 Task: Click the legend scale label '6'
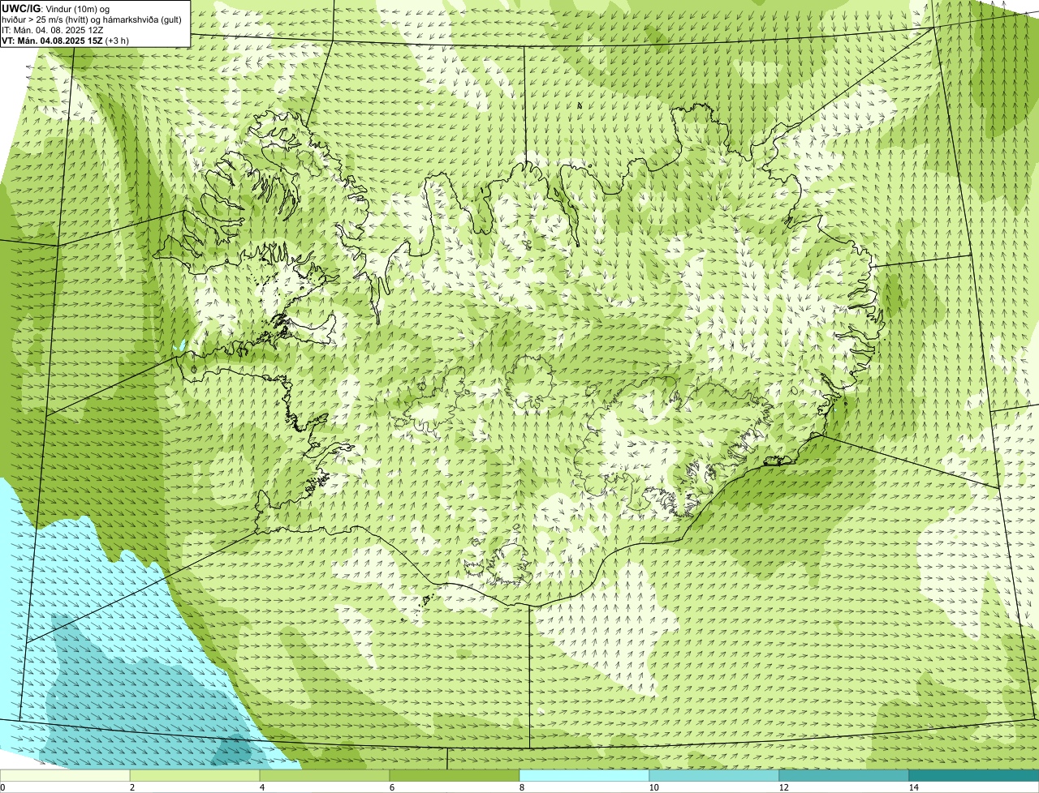coord(392,787)
